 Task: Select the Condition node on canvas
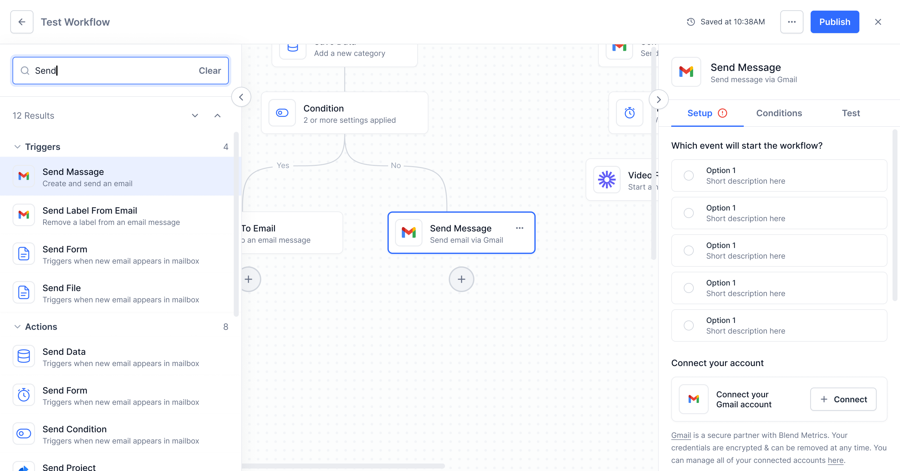click(344, 113)
